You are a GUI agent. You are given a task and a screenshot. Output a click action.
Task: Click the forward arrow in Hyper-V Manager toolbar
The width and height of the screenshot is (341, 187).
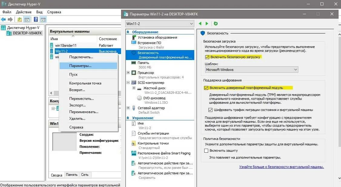click(10, 20)
